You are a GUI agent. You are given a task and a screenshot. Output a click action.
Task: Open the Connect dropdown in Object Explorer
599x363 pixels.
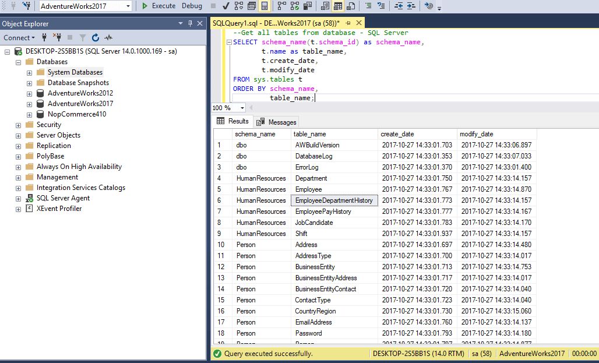point(19,38)
